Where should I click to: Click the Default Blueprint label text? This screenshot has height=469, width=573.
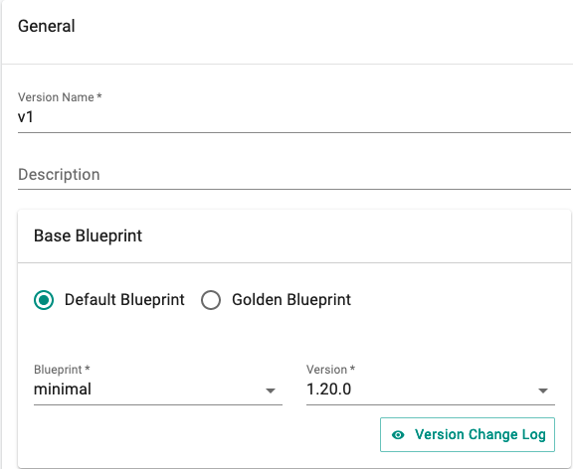click(x=124, y=300)
